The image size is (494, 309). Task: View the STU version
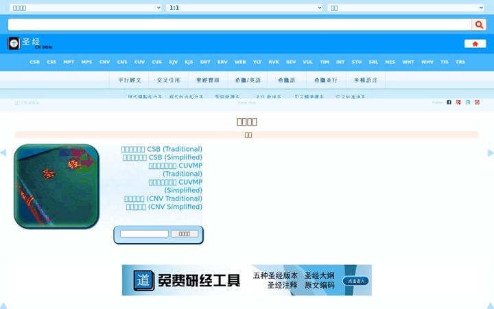tap(357, 62)
